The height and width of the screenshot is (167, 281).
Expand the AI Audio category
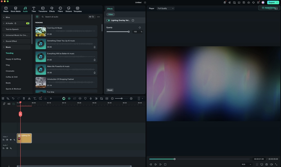coord(17,23)
